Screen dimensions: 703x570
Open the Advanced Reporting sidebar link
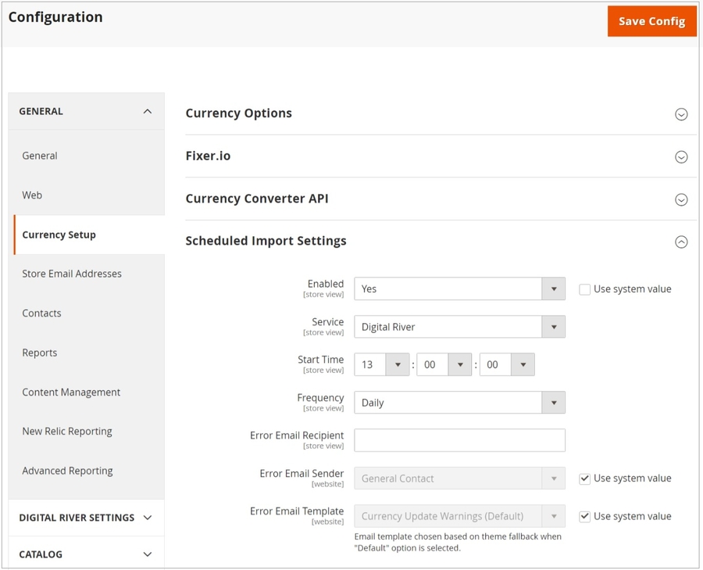point(67,471)
